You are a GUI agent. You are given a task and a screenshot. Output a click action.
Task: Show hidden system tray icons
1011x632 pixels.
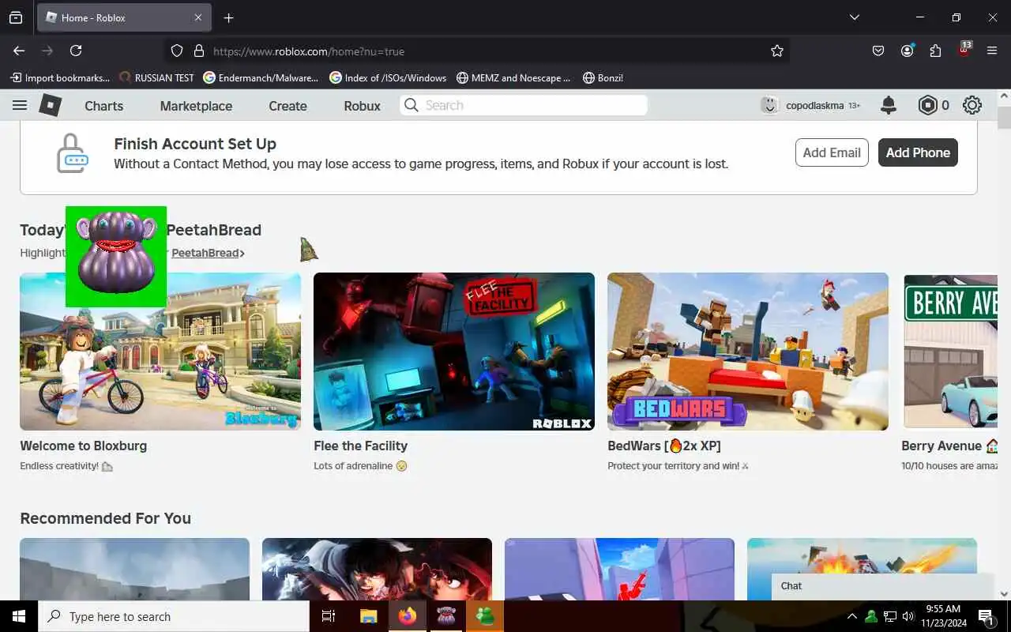click(851, 616)
